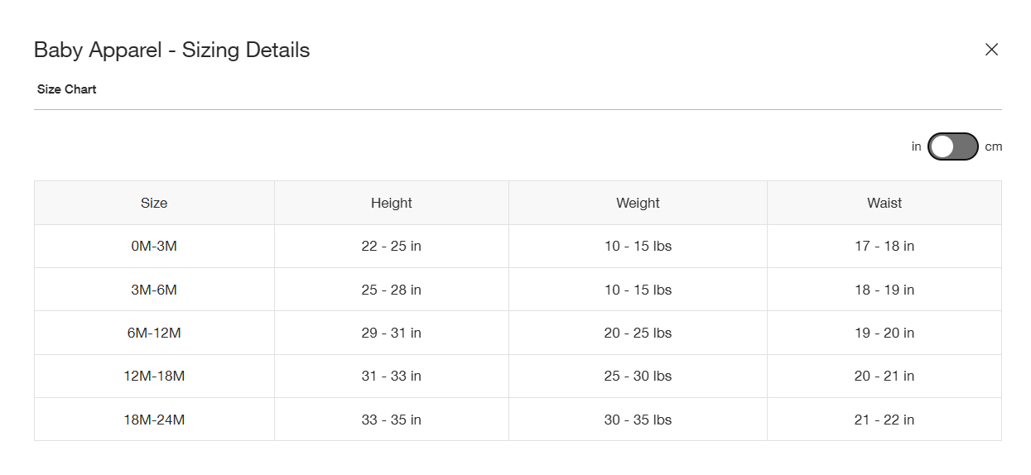This screenshot has width=1031, height=475.
Task: Click the 20 - 25 lbs weight cell
Action: point(638,333)
